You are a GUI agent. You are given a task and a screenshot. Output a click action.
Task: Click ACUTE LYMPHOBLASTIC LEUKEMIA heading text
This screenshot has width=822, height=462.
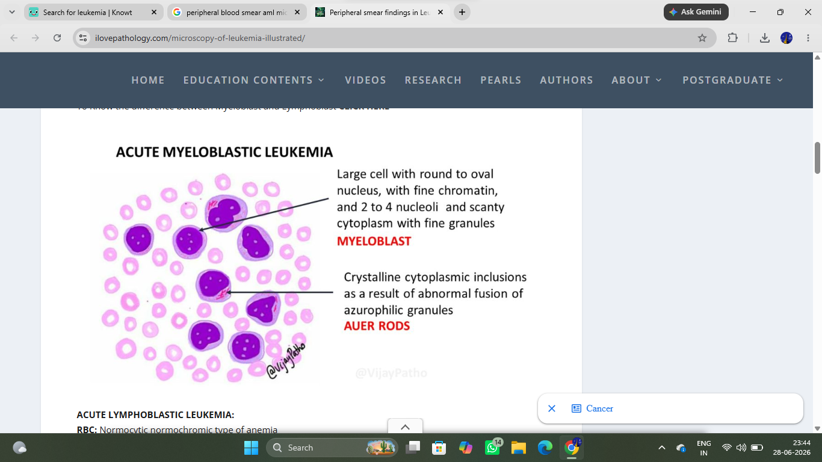(x=155, y=415)
